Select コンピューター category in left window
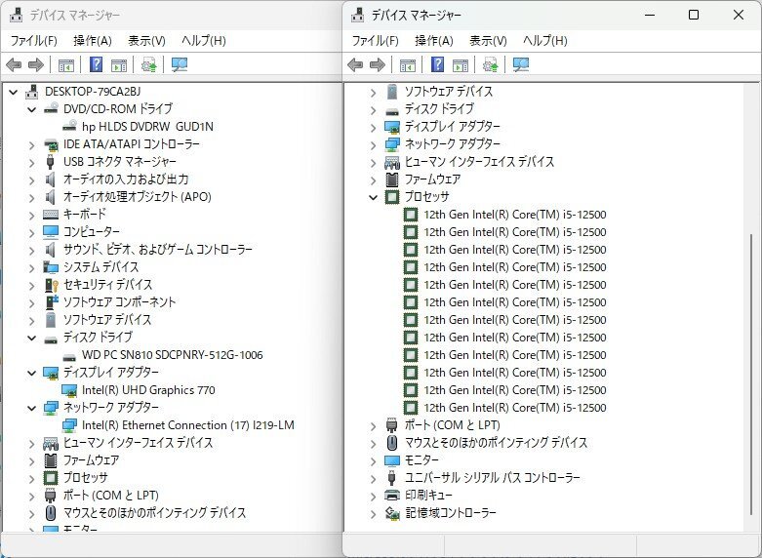 pos(92,232)
